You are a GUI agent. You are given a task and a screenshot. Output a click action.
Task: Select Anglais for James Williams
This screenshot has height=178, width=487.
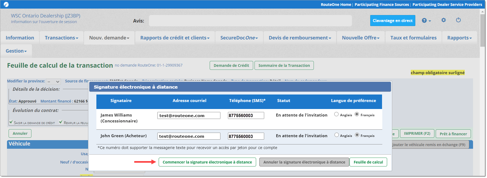(336, 114)
